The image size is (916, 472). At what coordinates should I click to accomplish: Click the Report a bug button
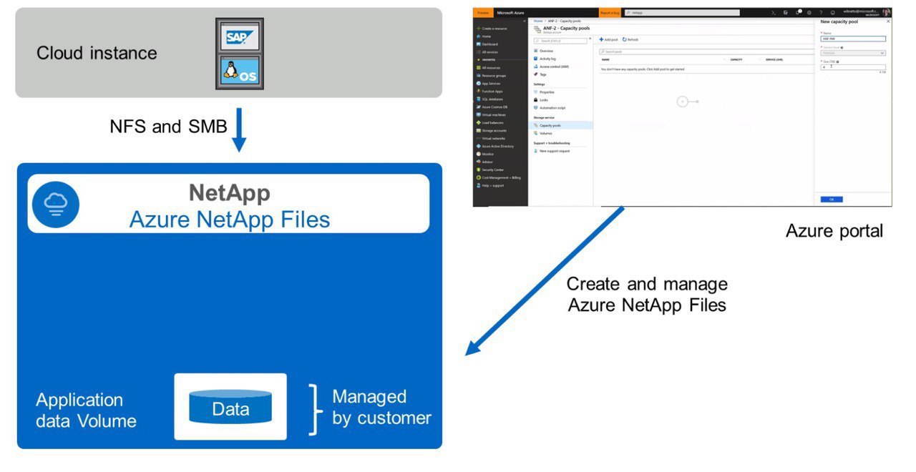tap(609, 13)
